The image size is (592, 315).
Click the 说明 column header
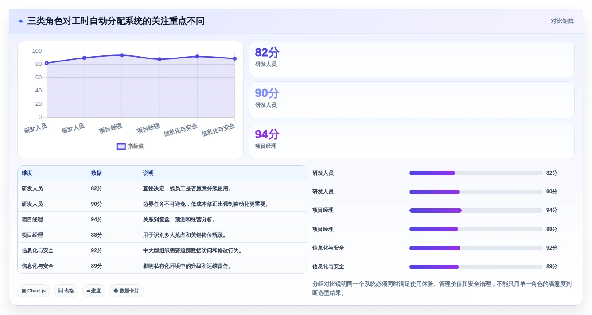148,173
